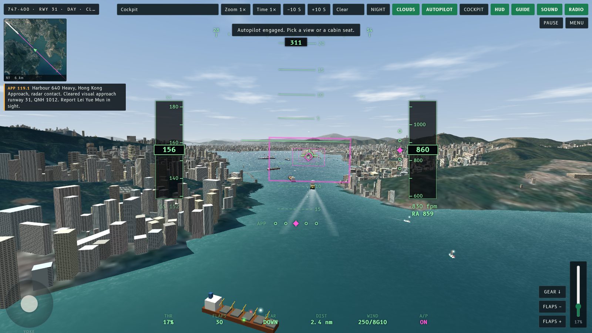Image resolution: width=592 pixels, height=333 pixels.
Task: Click the heading readout 311
Action: point(296,43)
